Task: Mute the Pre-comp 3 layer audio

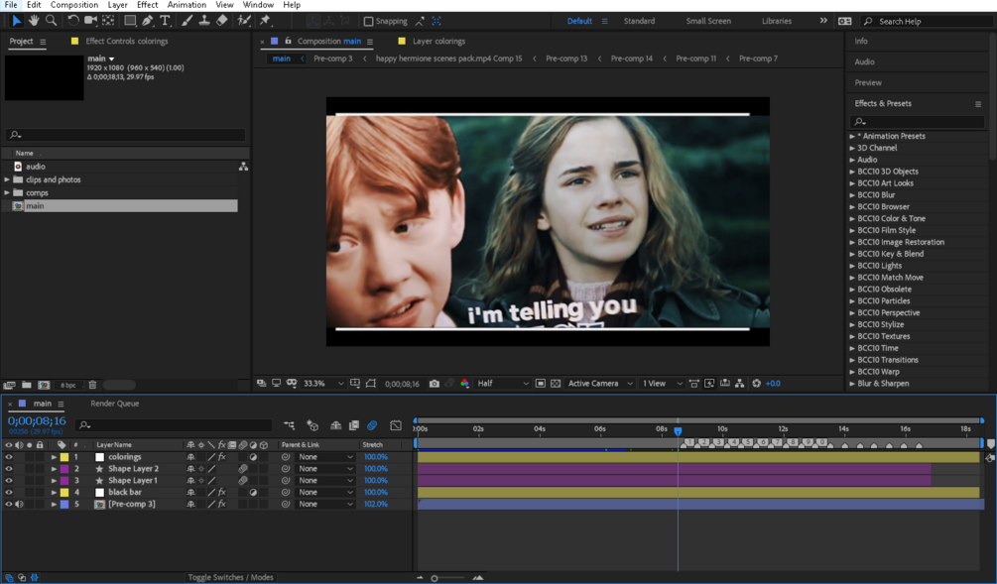Action: tap(19, 504)
